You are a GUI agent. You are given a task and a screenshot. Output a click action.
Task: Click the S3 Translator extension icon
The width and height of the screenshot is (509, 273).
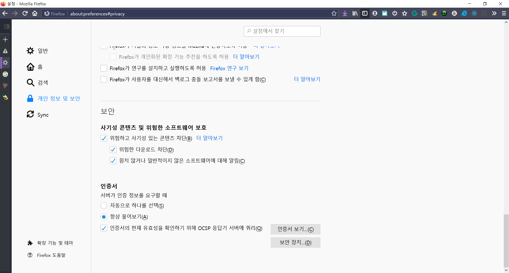click(x=424, y=14)
